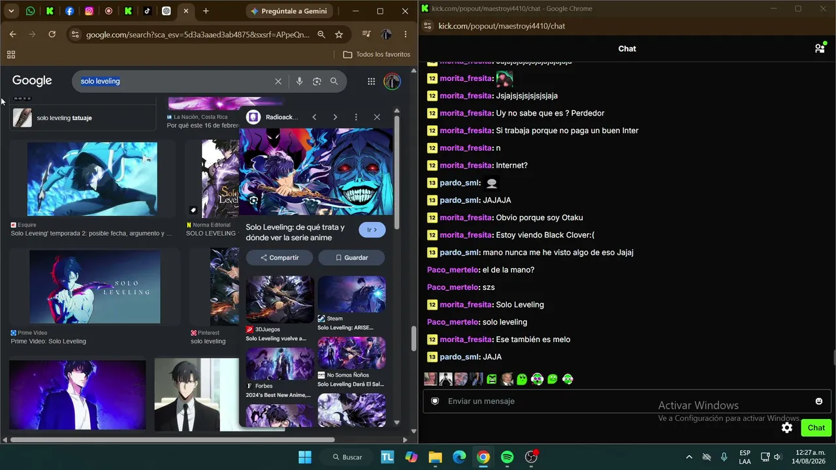Click the Google logo
The image size is (836, 470).
[x=32, y=81]
